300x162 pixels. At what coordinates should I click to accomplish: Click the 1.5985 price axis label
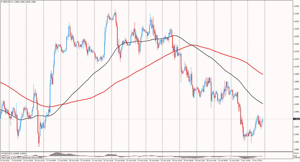pyautogui.click(x=296, y=112)
